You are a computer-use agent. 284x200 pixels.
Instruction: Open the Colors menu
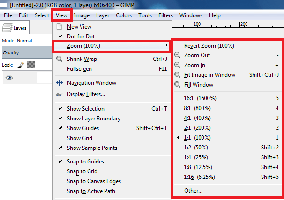click(124, 15)
